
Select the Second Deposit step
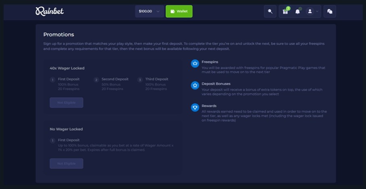[114, 79]
